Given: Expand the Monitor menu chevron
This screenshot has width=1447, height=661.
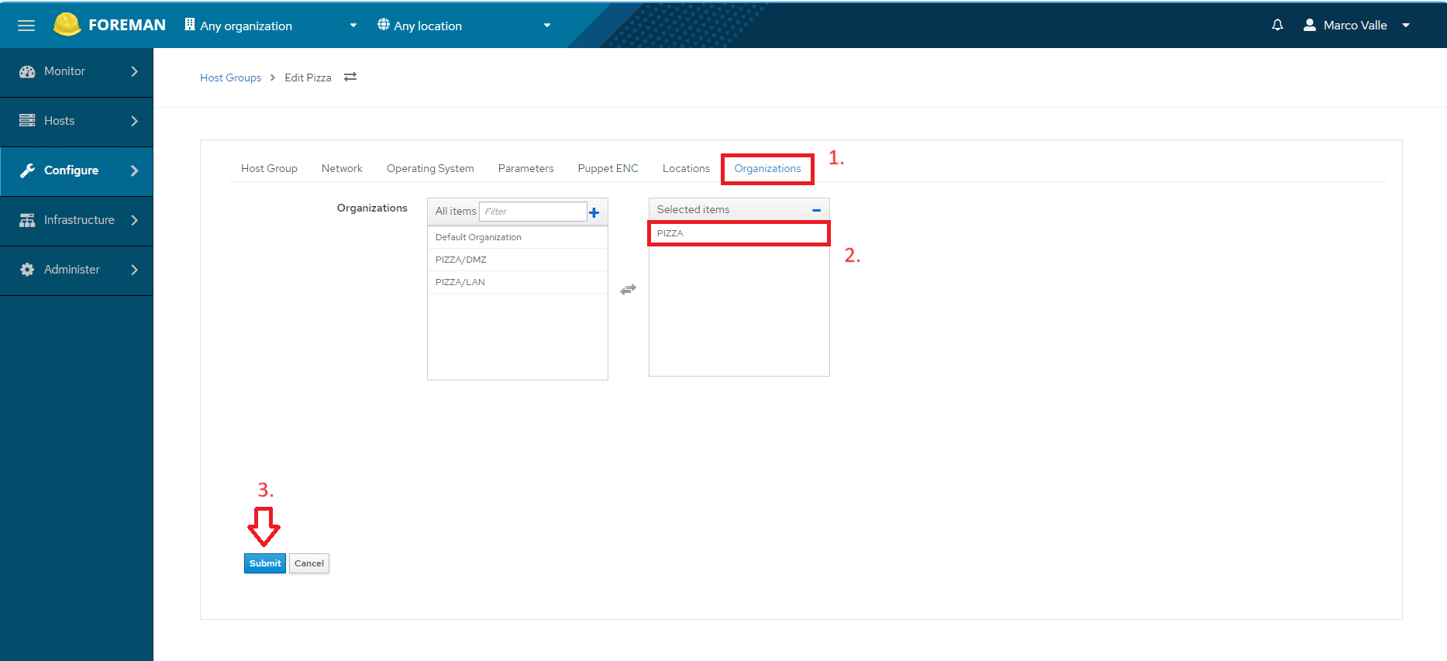Looking at the screenshot, I should pos(134,71).
